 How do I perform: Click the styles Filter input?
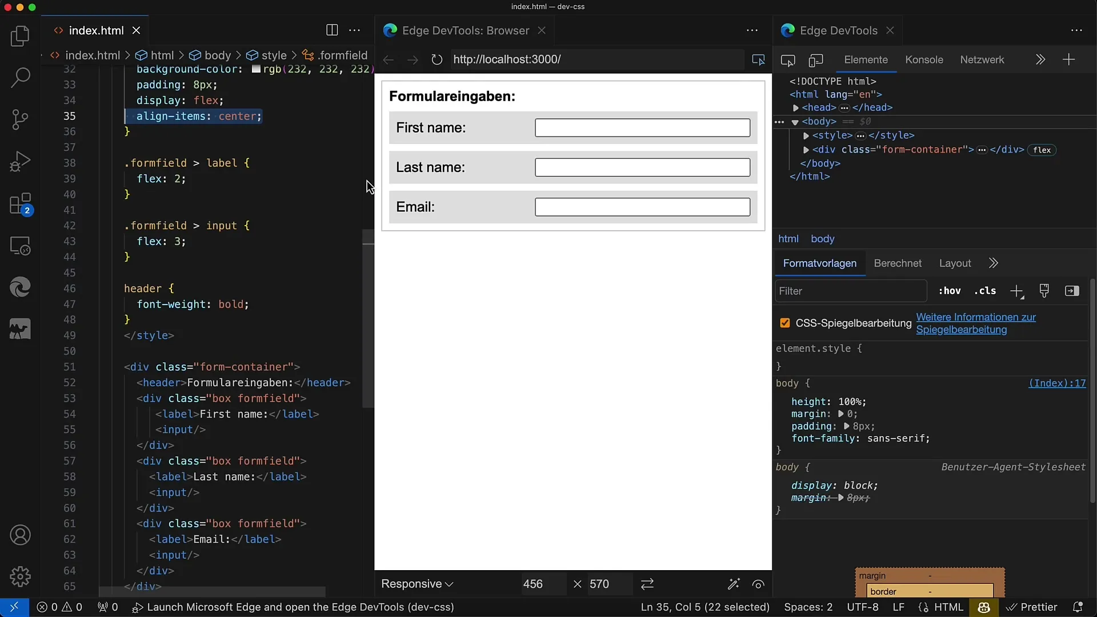pyautogui.click(x=850, y=291)
